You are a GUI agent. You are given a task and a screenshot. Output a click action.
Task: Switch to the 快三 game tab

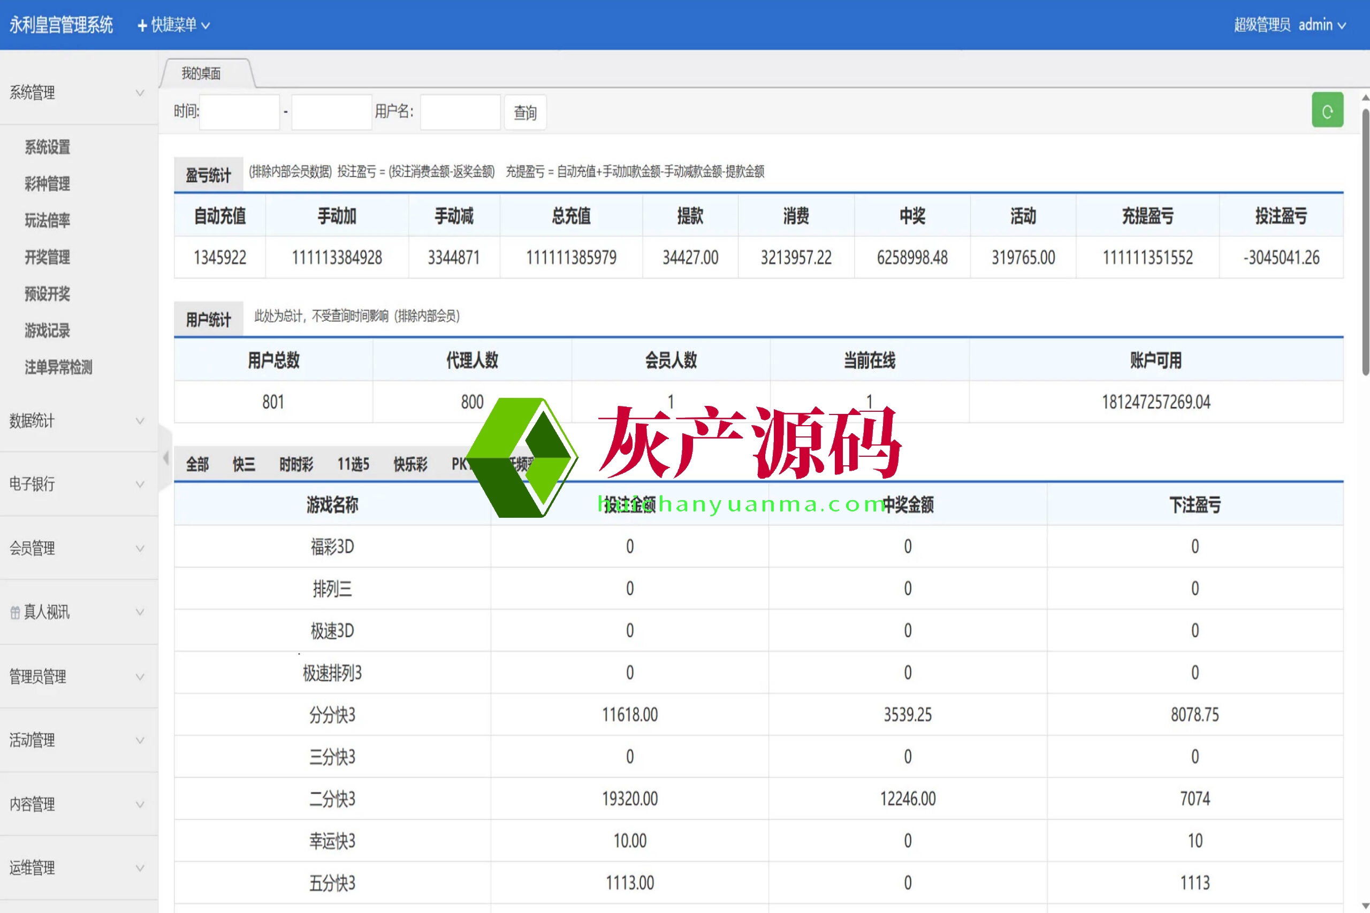coord(243,464)
